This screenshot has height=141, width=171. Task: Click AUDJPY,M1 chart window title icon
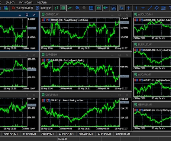tap(136, 75)
